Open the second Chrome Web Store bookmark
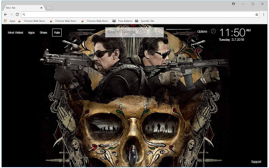 [63, 21]
